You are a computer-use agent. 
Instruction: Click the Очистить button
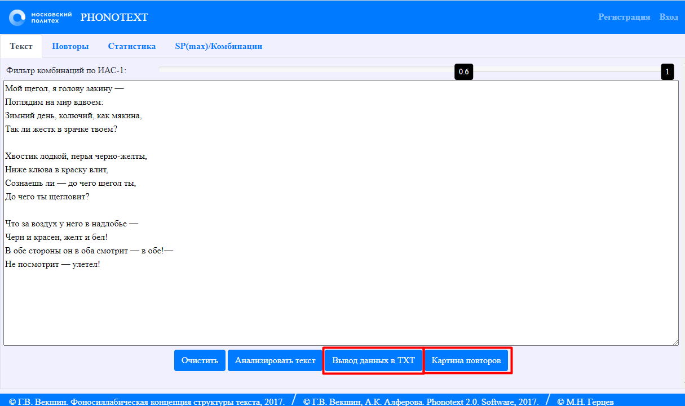[x=200, y=360]
